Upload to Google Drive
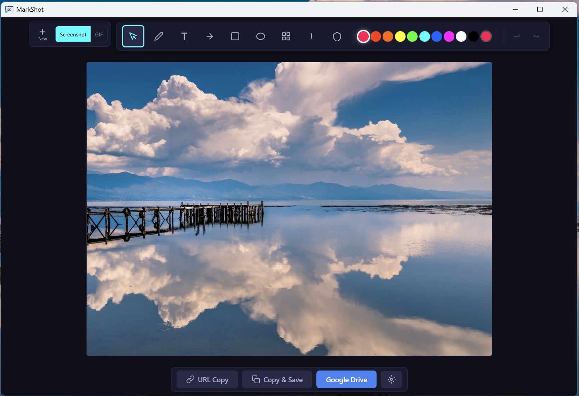This screenshot has height=396, width=579. pyautogui.click(x=346, y=379)
